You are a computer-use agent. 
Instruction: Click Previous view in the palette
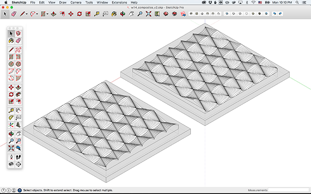pos(18,148)
